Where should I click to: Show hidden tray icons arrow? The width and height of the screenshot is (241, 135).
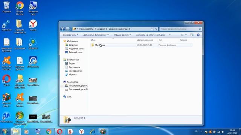(x=202, y=132)
